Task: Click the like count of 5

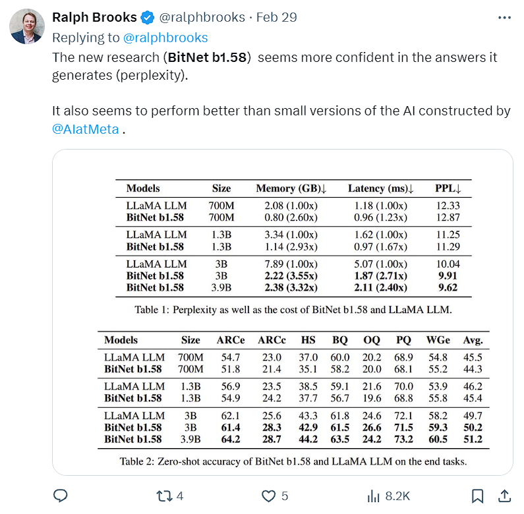Action: 284,496
